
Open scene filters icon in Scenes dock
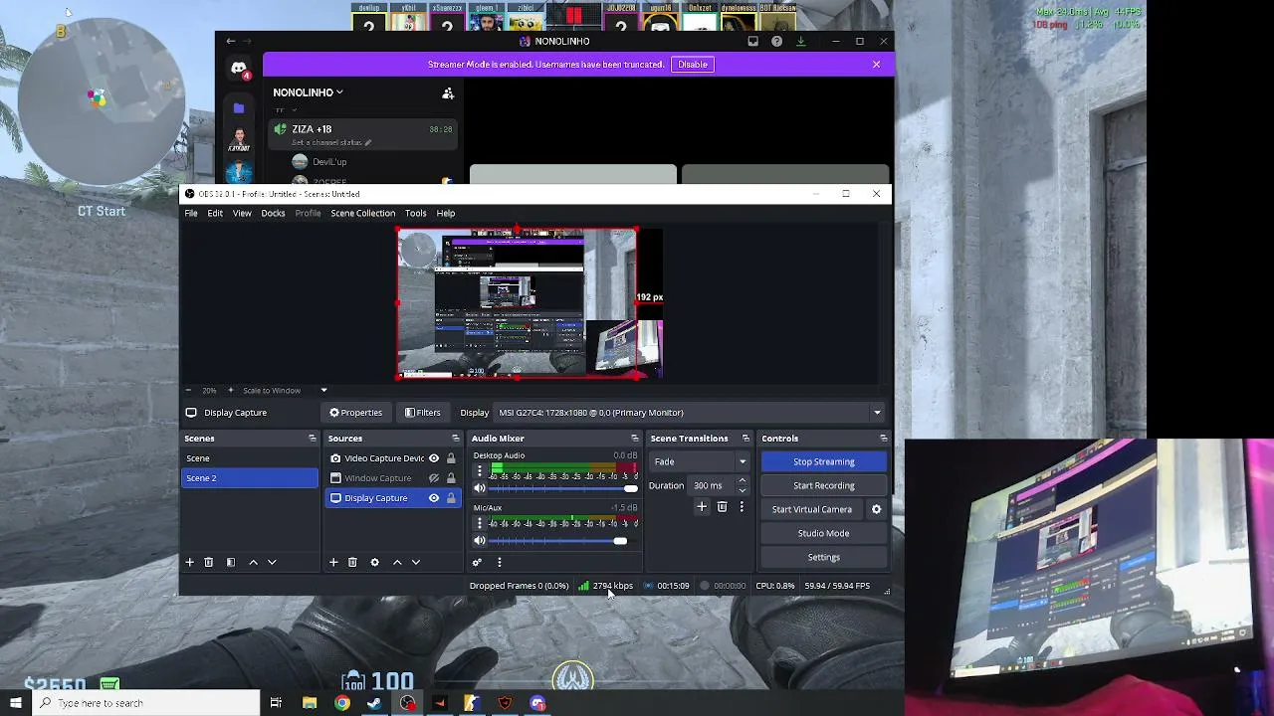click(x=230, y=562)
